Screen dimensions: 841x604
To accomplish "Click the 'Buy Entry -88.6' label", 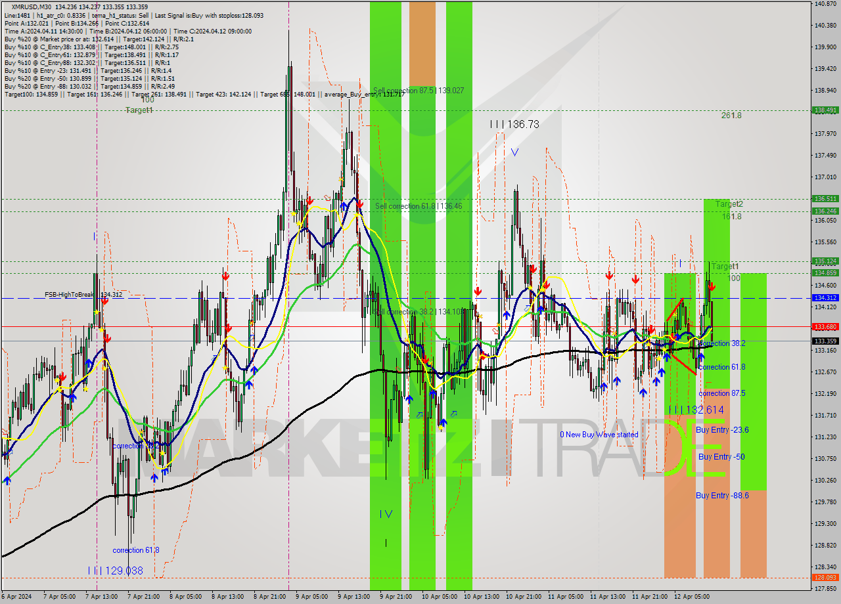I will coord(722,496).
